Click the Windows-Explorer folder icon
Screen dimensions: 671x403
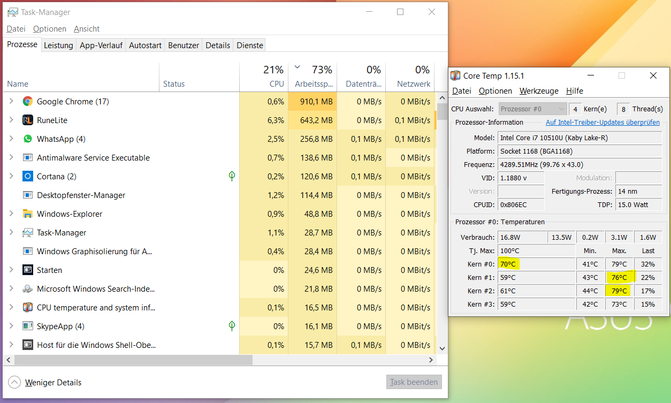[x=28, y=214]
